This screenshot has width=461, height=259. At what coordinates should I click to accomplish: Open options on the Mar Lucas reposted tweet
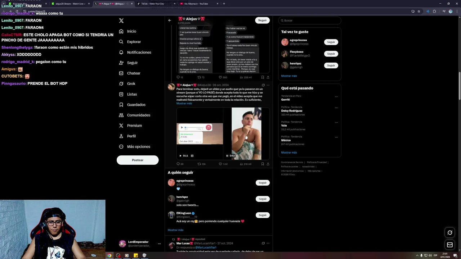(268, 244)
